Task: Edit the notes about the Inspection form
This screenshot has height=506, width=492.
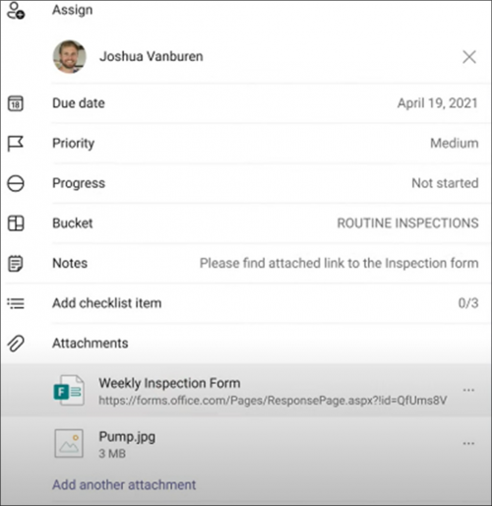Action: tap(339, 263)
